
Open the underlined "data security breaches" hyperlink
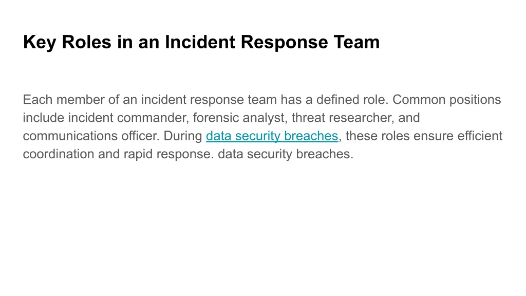pyautogui.click(x=272, y=136)
